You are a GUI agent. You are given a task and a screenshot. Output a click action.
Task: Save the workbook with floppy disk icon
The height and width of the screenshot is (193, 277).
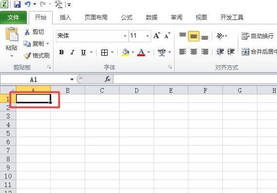click(17, 4)
